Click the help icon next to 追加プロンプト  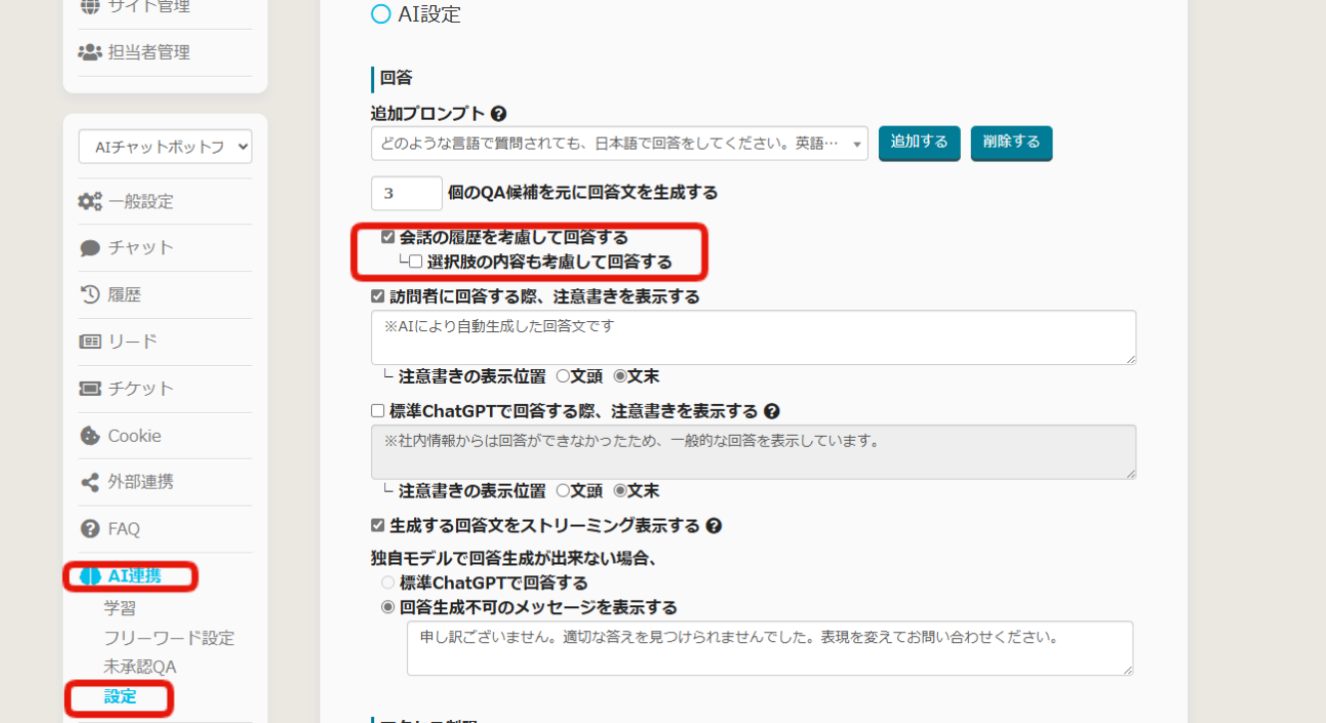498,114
